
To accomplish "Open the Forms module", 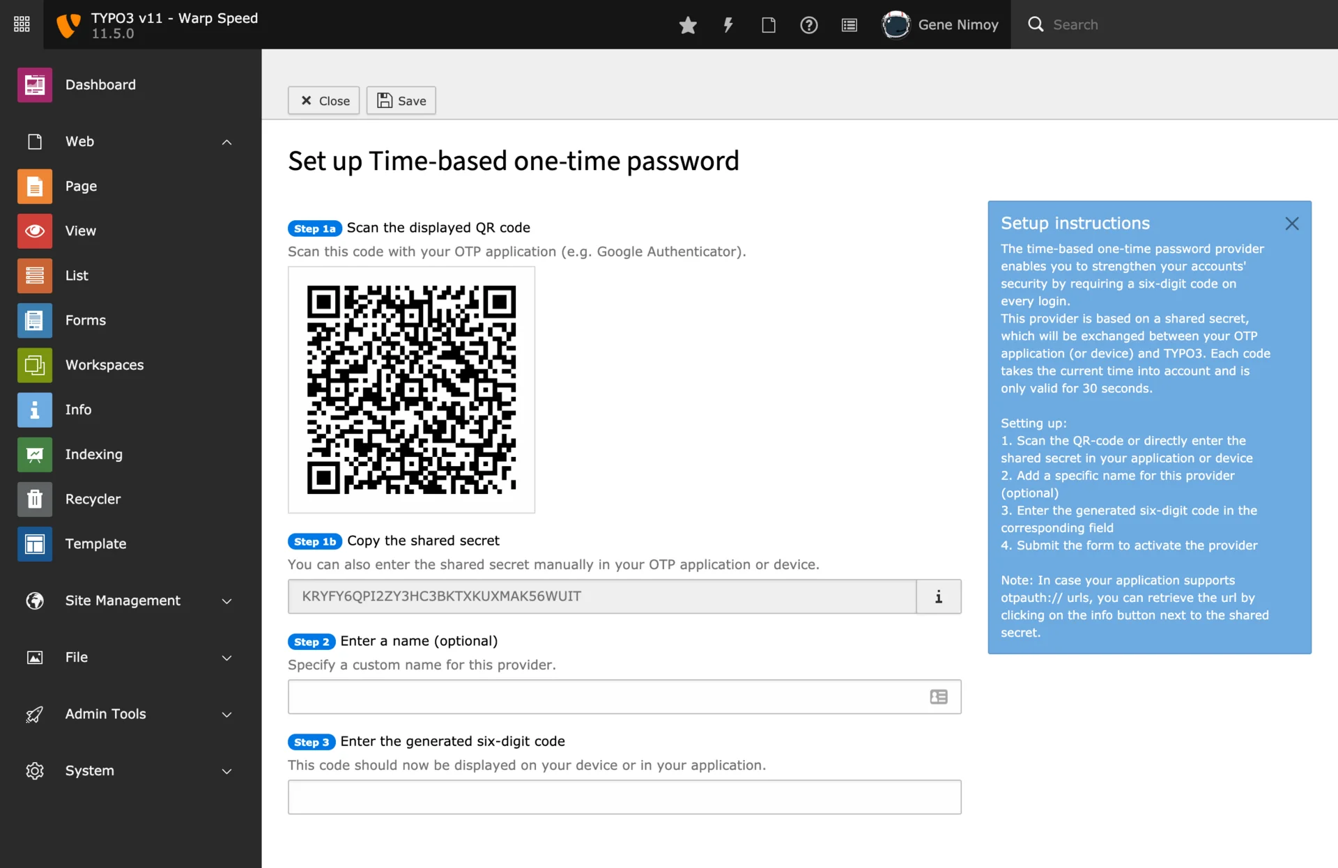I will (86, 320).
